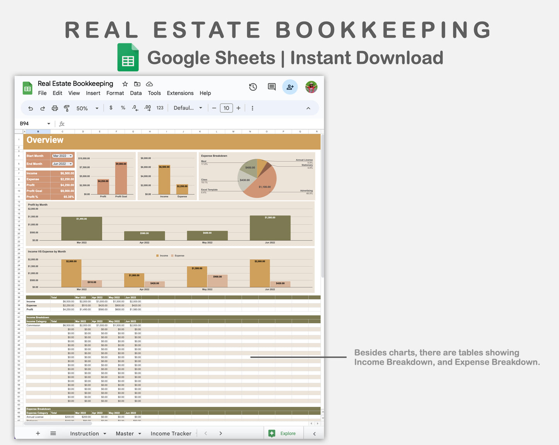Open the Format menu
559x445 pixels.
click(115, 93)
